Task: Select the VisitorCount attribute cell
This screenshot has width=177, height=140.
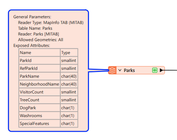Action: 39,92
